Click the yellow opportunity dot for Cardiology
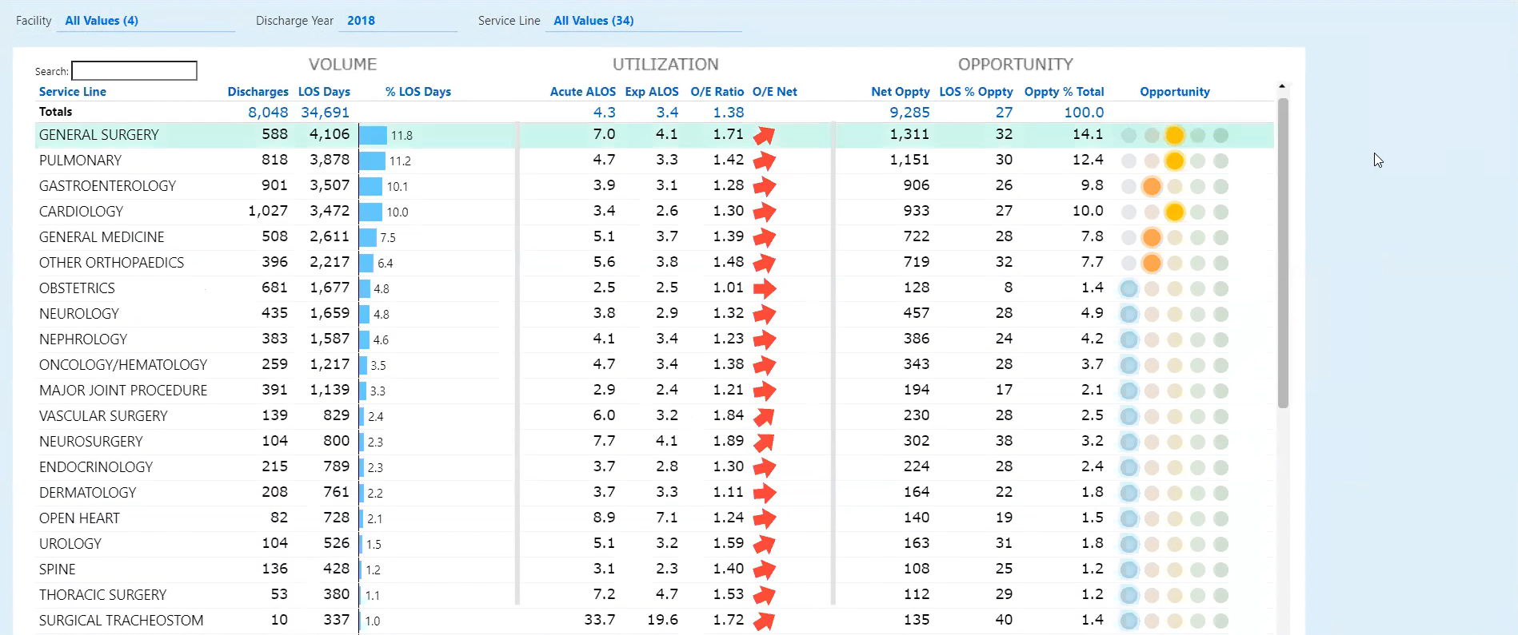 point(1174,212)
